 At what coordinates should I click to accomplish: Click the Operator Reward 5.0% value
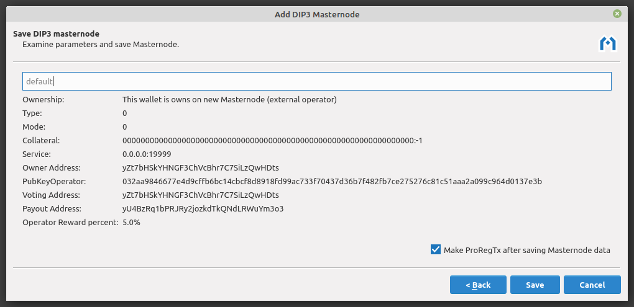click(131, 223)
